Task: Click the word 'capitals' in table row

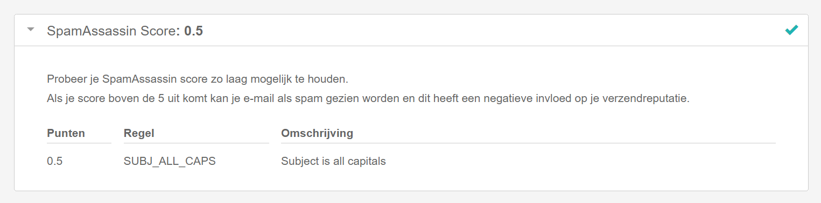Action: (x=368, y=161)
